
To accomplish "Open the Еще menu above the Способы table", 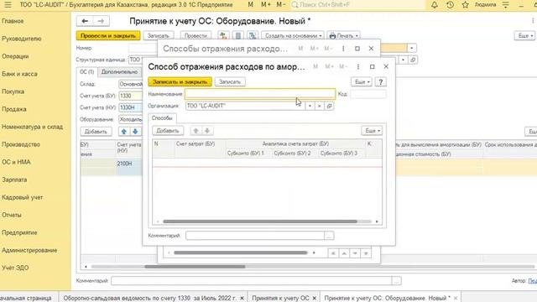I will click(372, 131).
